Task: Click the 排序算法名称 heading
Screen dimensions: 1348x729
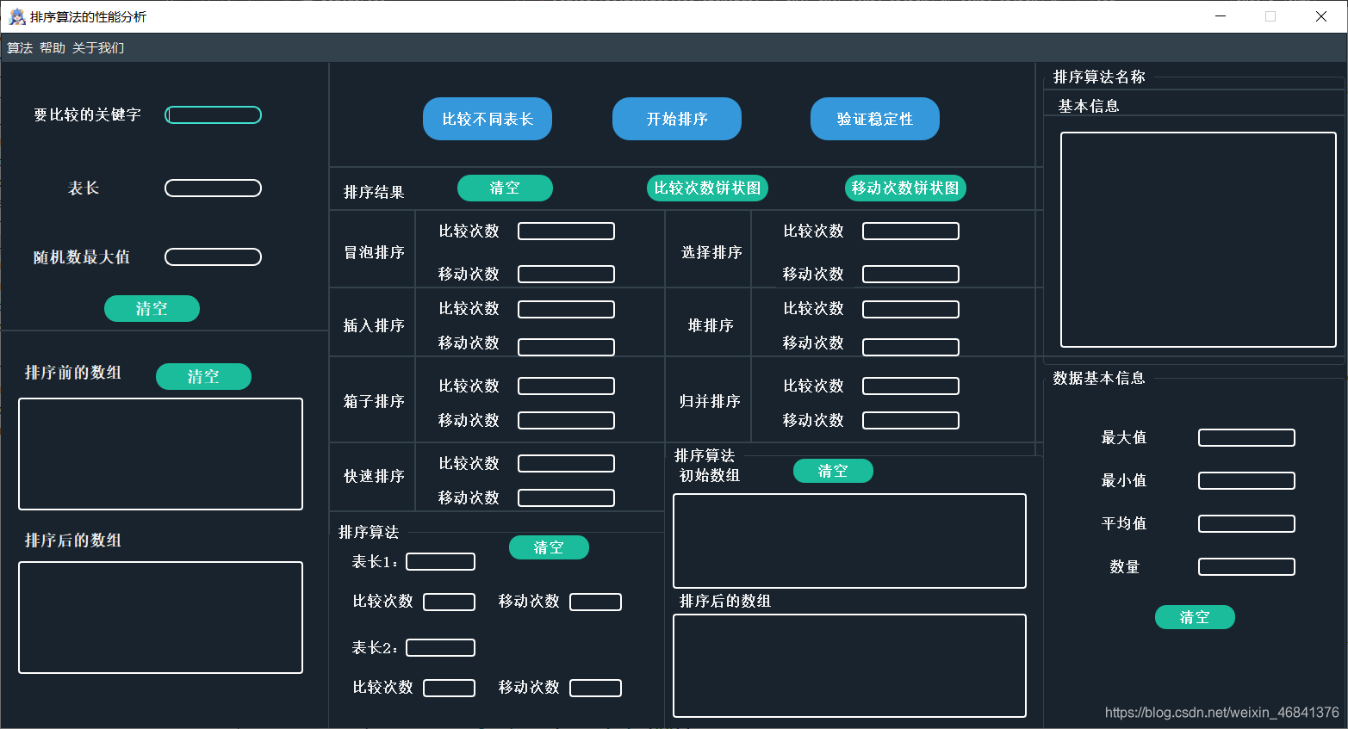Action: (x=1099, y=77)
